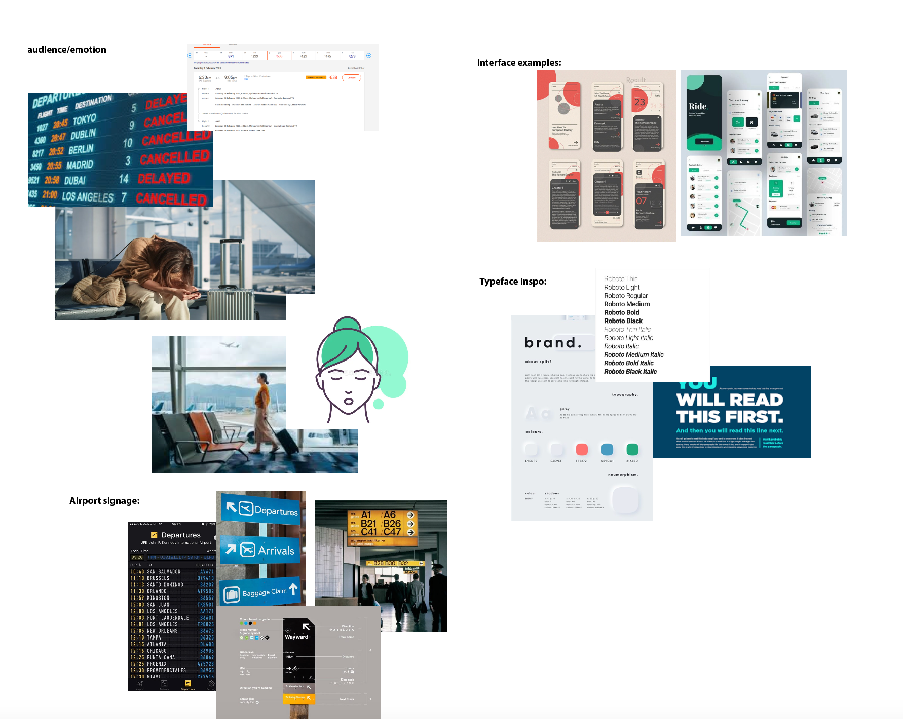903x719 pixels.
Task: Tap the Departures tab icon in the phone app
Action: 188,684
